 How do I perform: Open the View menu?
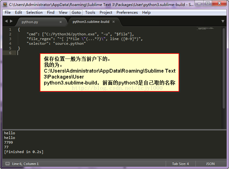(x=63, y=13)
